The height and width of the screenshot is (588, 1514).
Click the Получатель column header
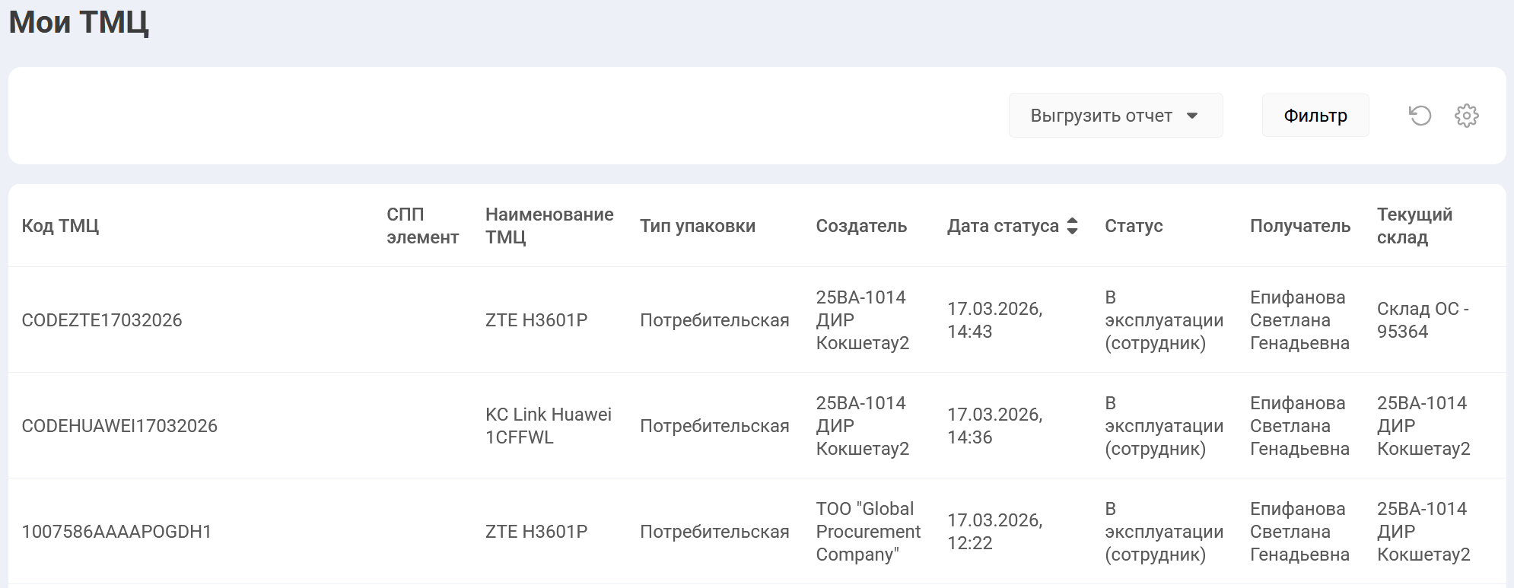pos(1299,226)
